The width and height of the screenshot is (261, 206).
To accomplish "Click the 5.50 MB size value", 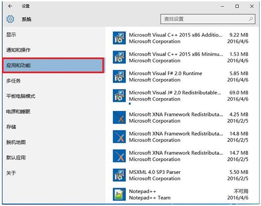I will [239, 172].
